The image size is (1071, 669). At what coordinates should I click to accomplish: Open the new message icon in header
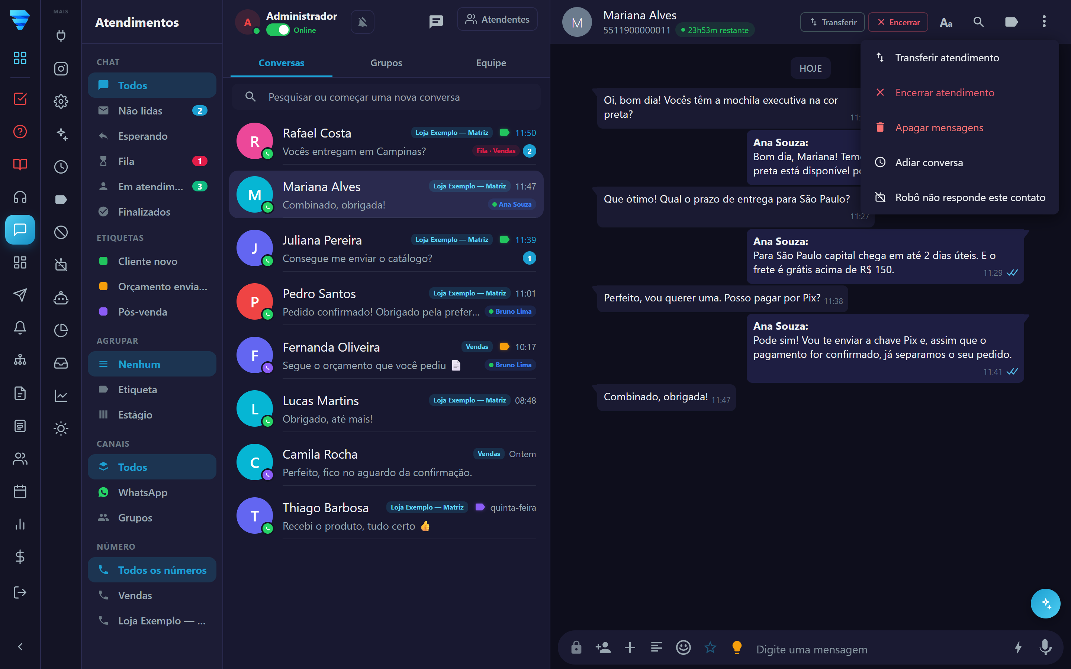click(436, 21)
